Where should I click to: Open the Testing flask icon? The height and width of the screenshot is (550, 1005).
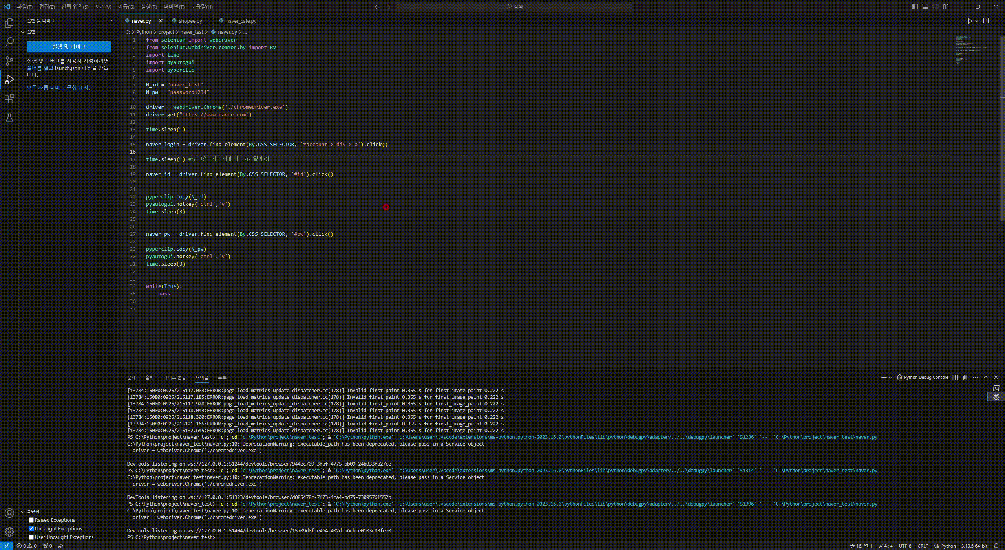click(x=9, y=117)
